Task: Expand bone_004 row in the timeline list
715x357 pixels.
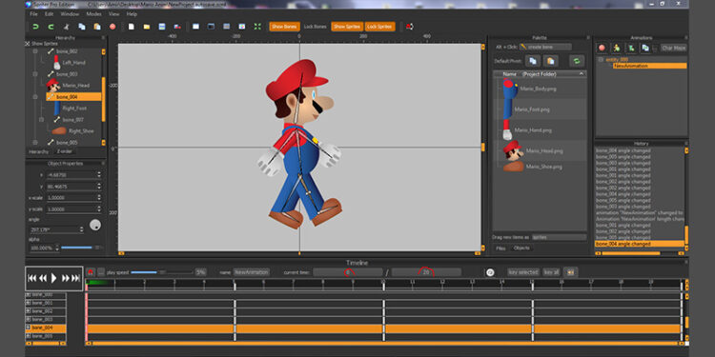Action: click(28, 327)
